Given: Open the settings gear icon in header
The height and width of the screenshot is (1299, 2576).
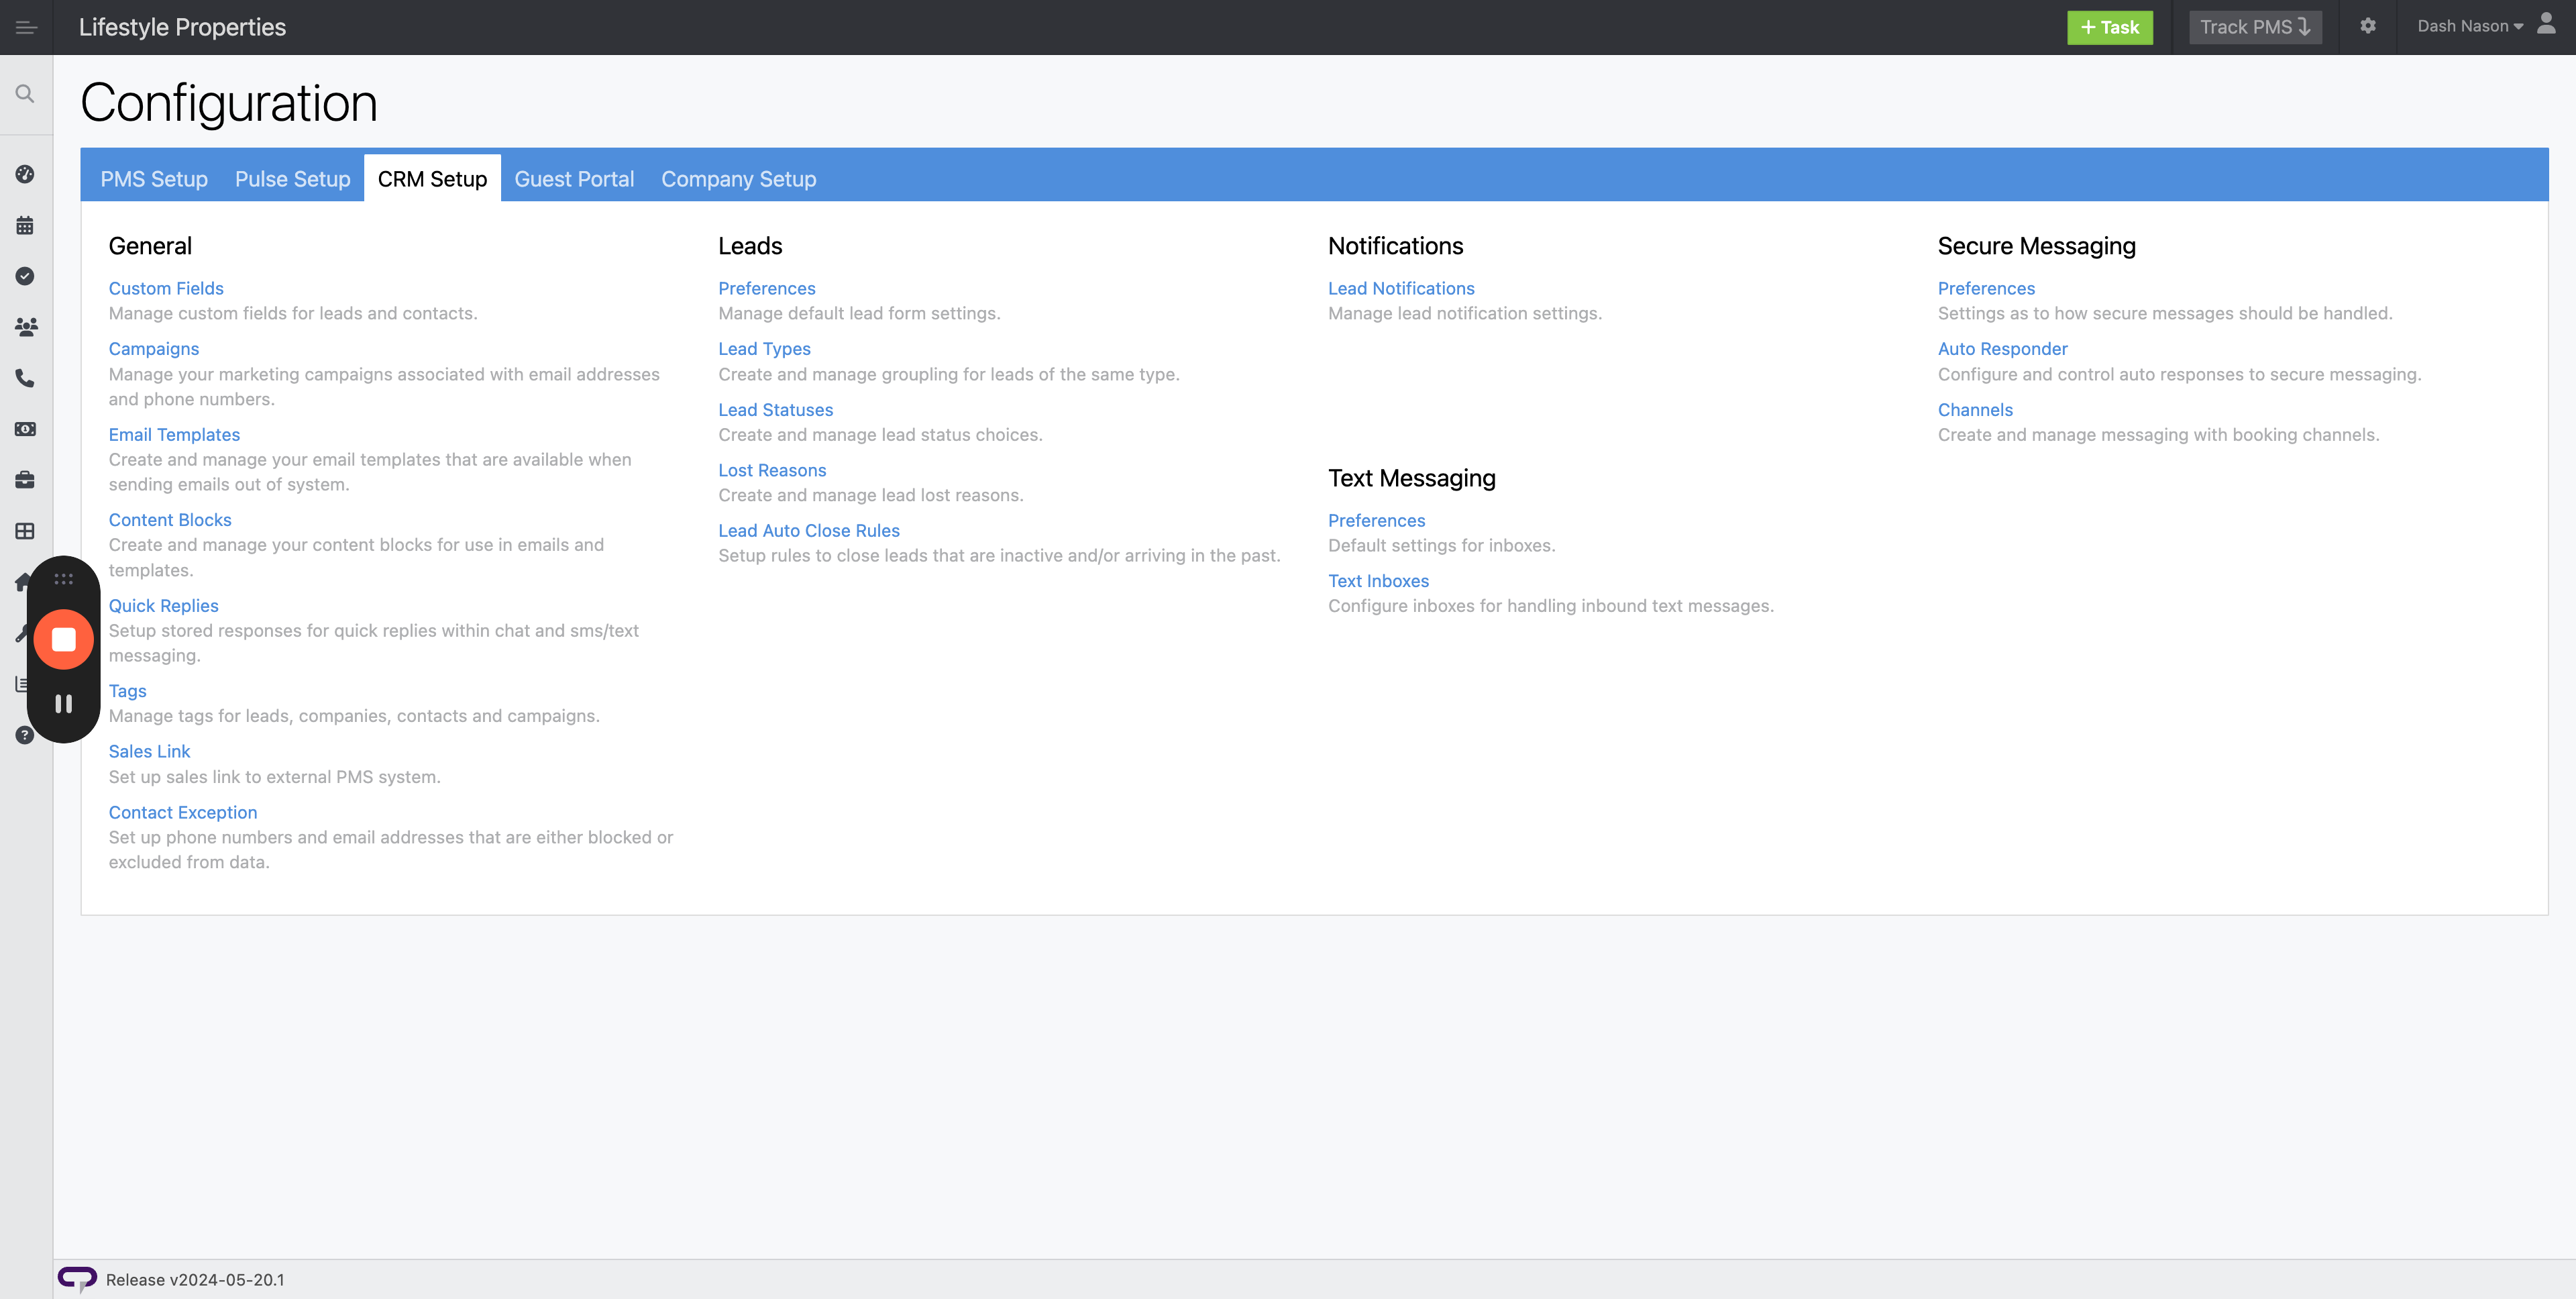Looking at the screenshot, I should tap(2367, 26).
